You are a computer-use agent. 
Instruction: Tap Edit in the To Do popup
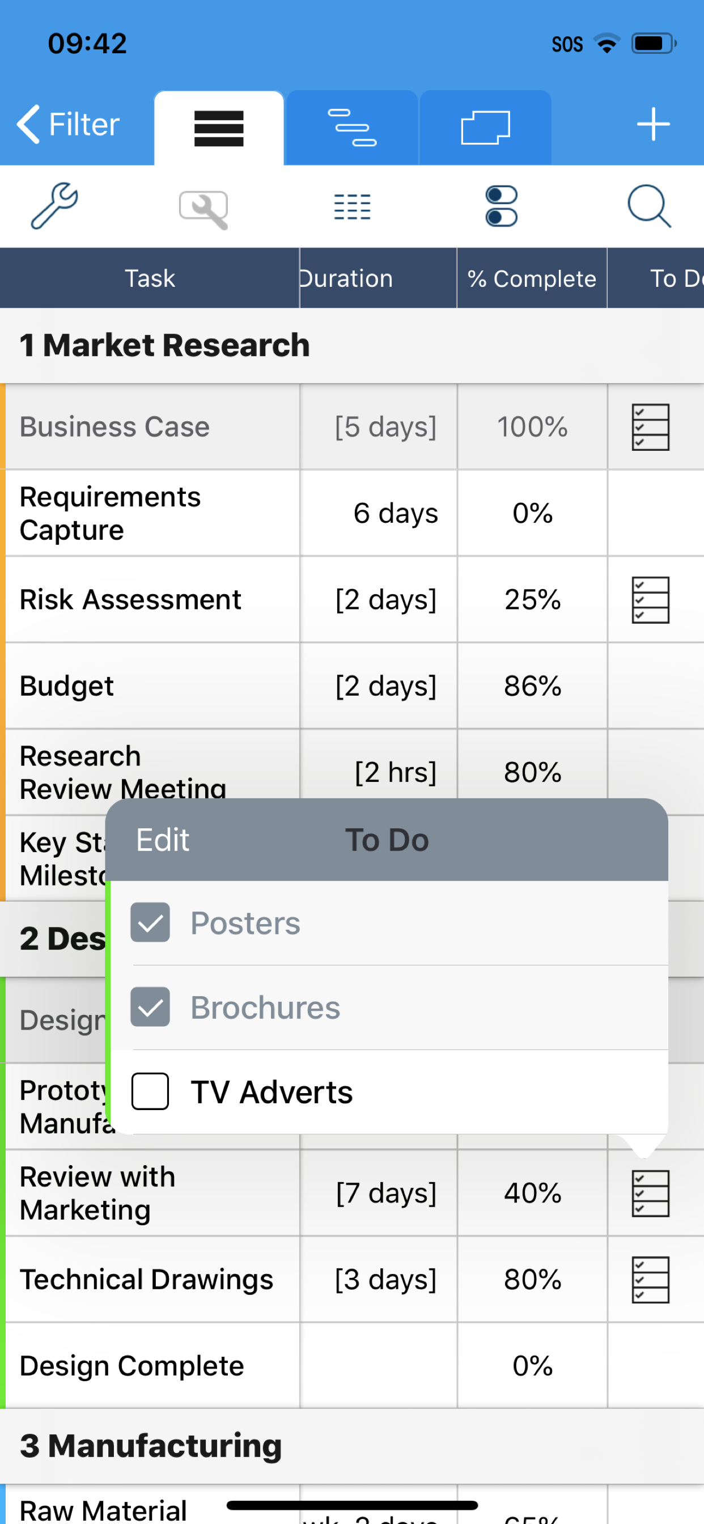click(162, 840)
